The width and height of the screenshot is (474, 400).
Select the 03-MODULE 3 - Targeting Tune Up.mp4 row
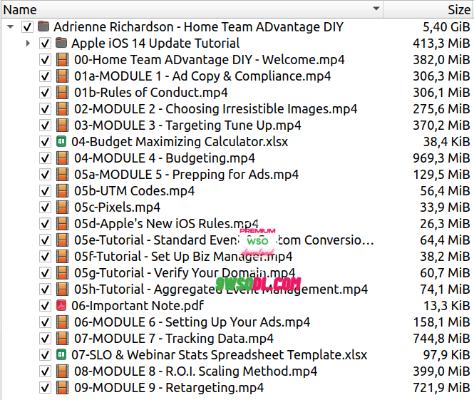coord(237,125)
